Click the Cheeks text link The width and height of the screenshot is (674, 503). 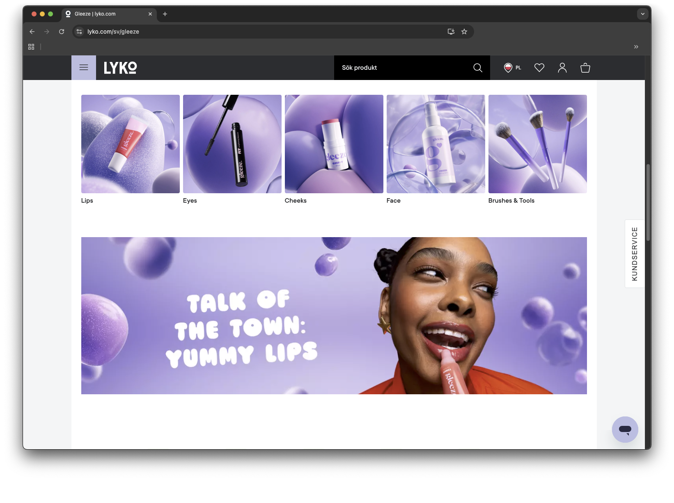[x=296, y=201]
